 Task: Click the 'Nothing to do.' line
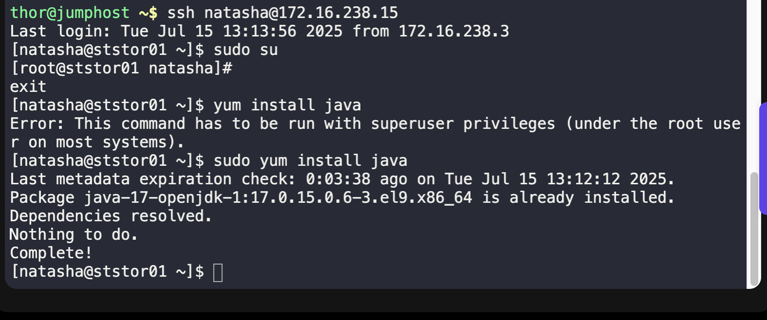73,234
